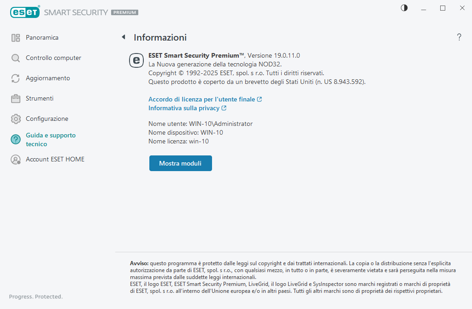Select Controllo computer in the sidebar

[53, 58]
